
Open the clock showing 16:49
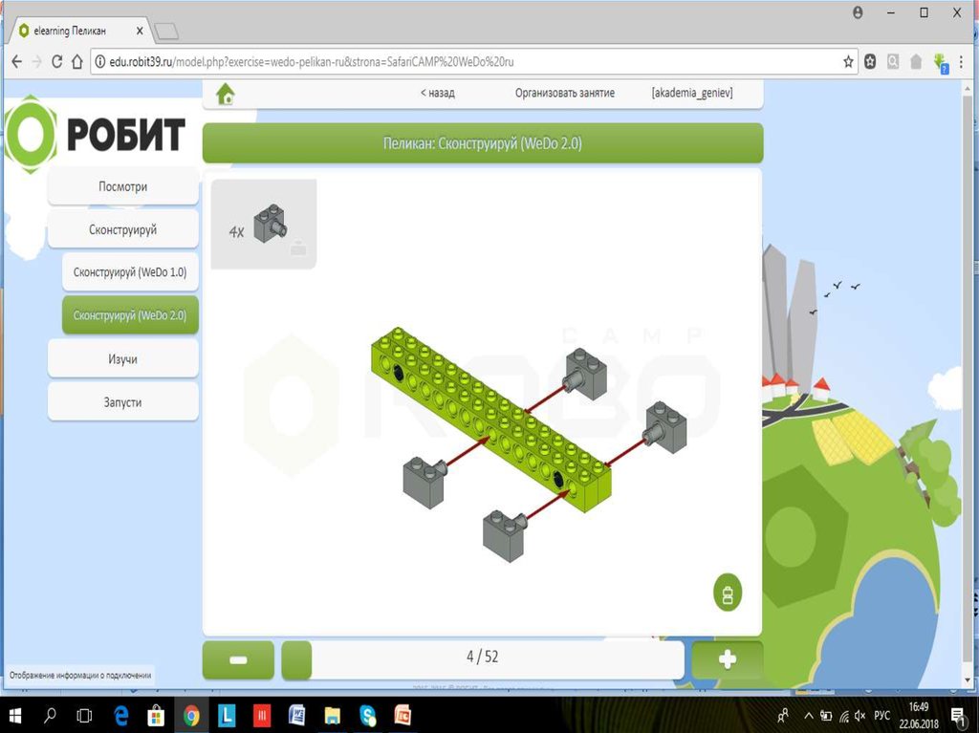point(919,716)
